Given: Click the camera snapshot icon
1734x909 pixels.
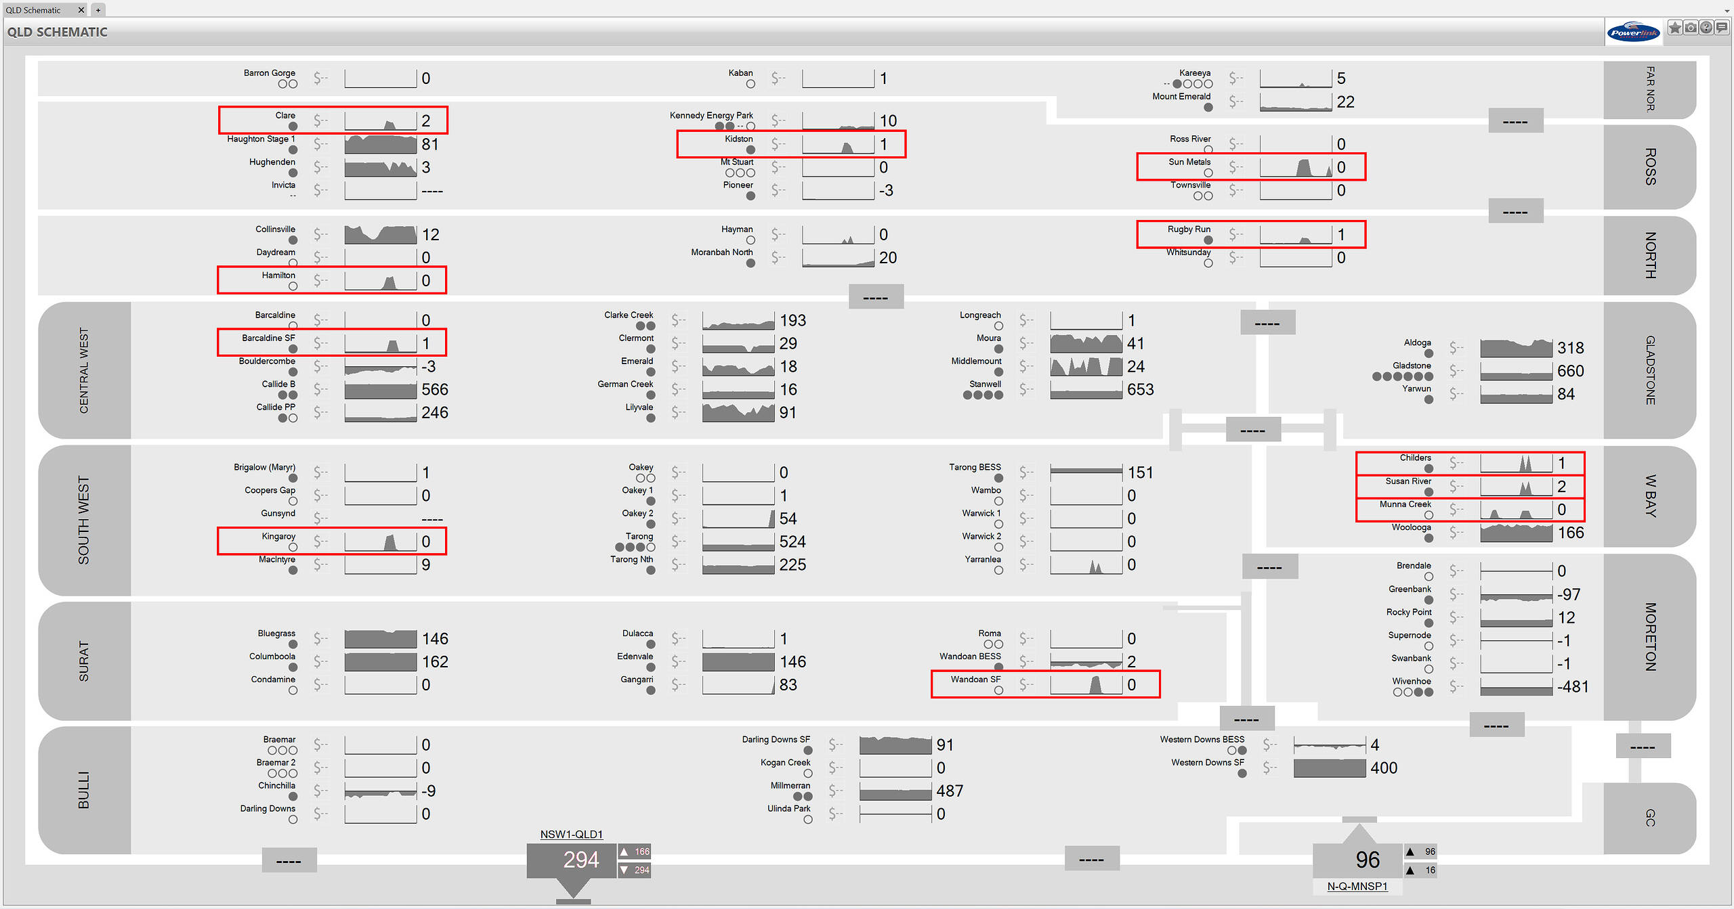Looking at the screenshot, I should 1691,28.
